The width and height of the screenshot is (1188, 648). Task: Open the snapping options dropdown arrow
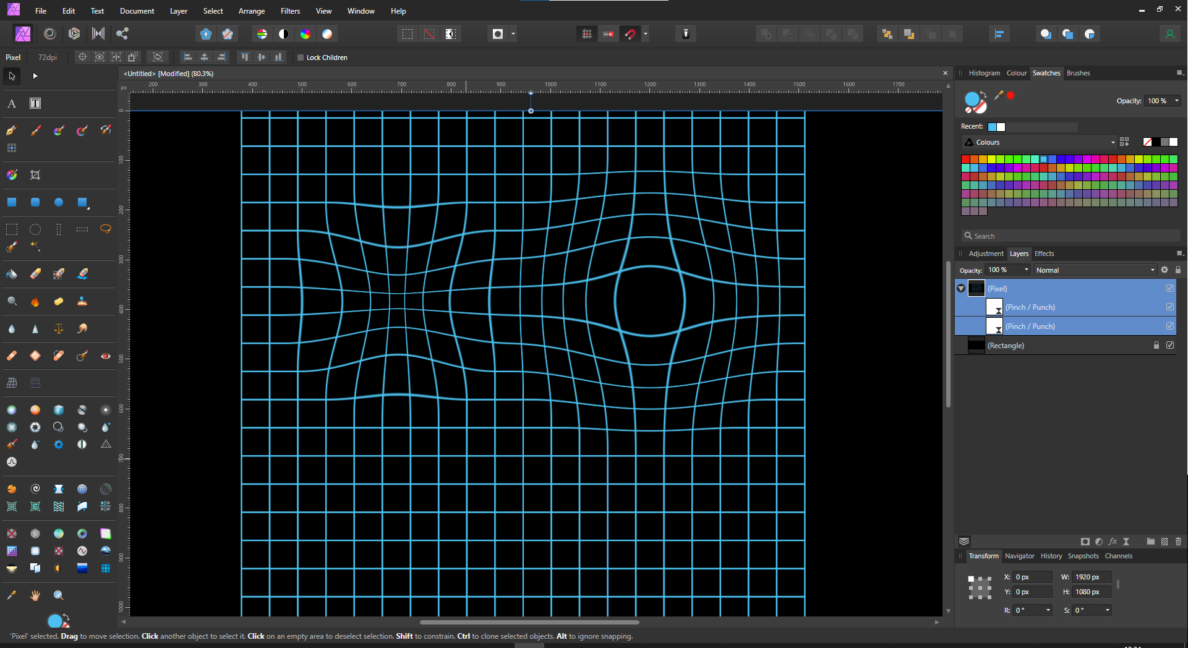tap(646, 34)
